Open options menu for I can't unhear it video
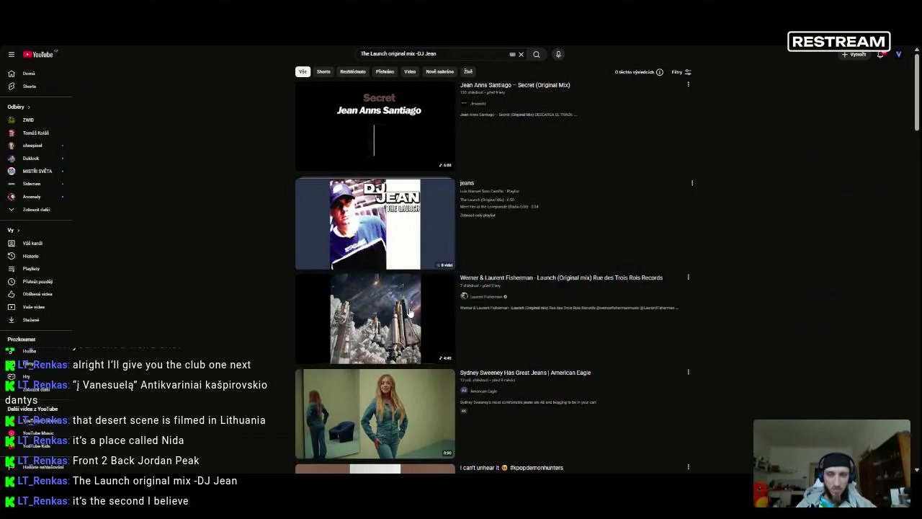The image size is (922, 519). 688,467
